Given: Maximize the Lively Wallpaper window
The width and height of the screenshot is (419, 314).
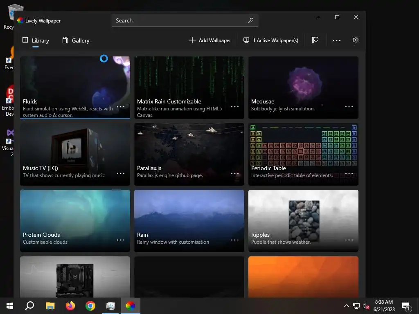Looking at the screenshot, I should (x=337, y=17).
